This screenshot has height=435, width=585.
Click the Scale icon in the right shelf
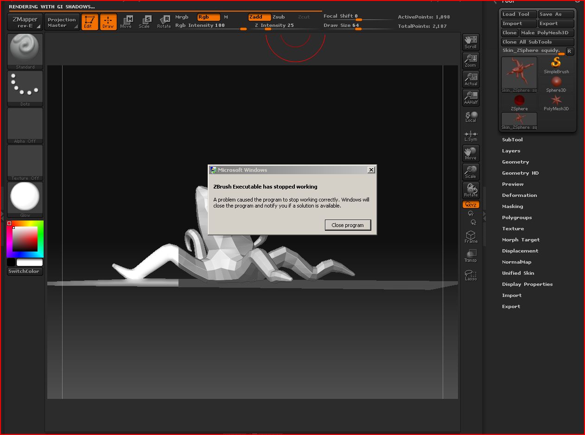coord(471,172)
